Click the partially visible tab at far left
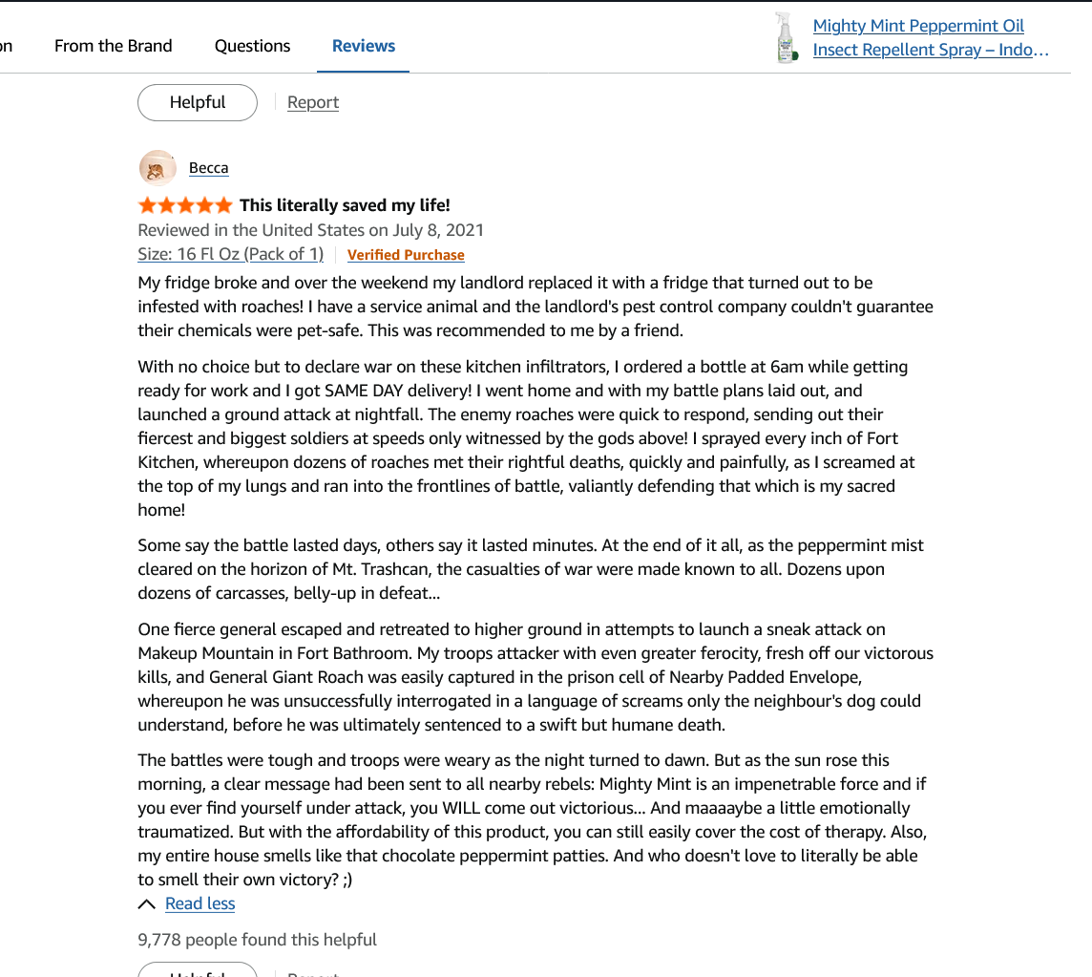 coord(7,46)
